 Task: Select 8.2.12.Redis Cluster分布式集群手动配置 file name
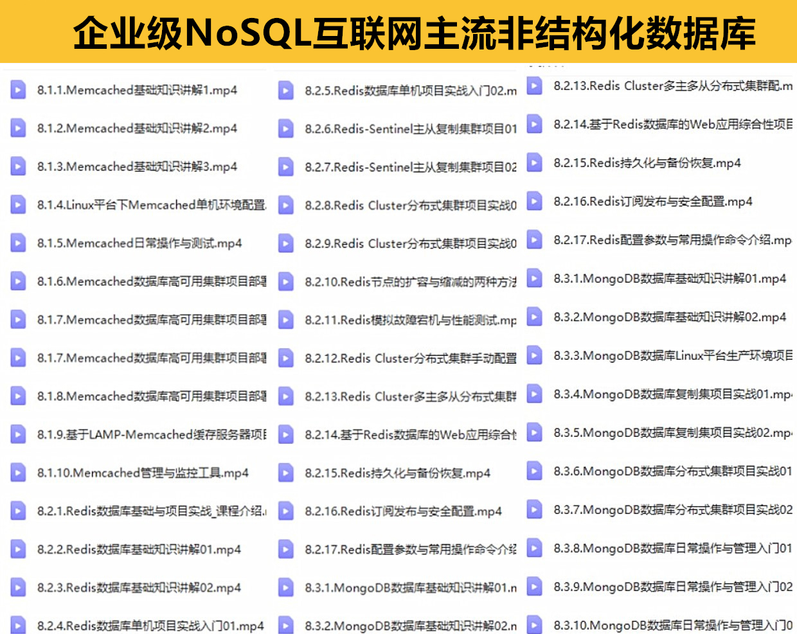coord(410,358)
